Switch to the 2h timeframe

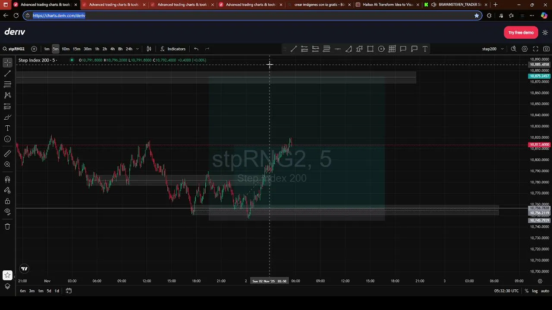point(105,49)
